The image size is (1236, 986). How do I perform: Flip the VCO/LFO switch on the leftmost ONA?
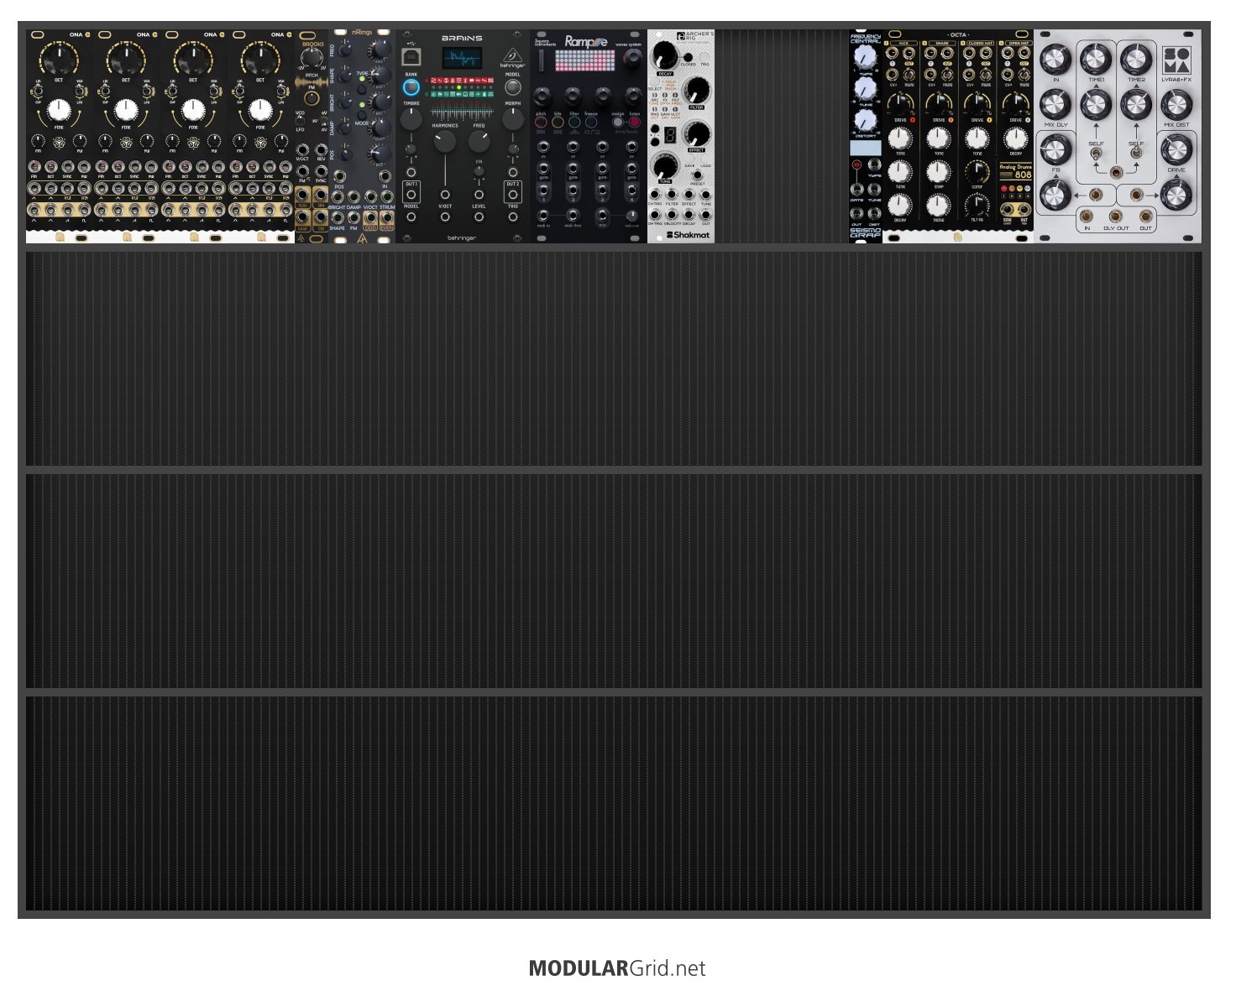tap(80, 91)
